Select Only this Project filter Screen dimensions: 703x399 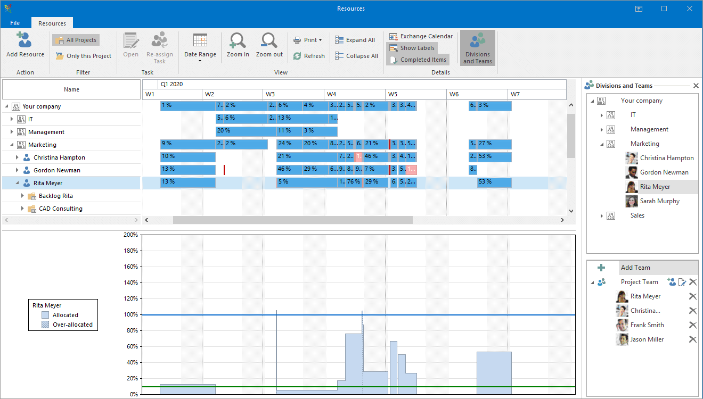coord(83,56)
